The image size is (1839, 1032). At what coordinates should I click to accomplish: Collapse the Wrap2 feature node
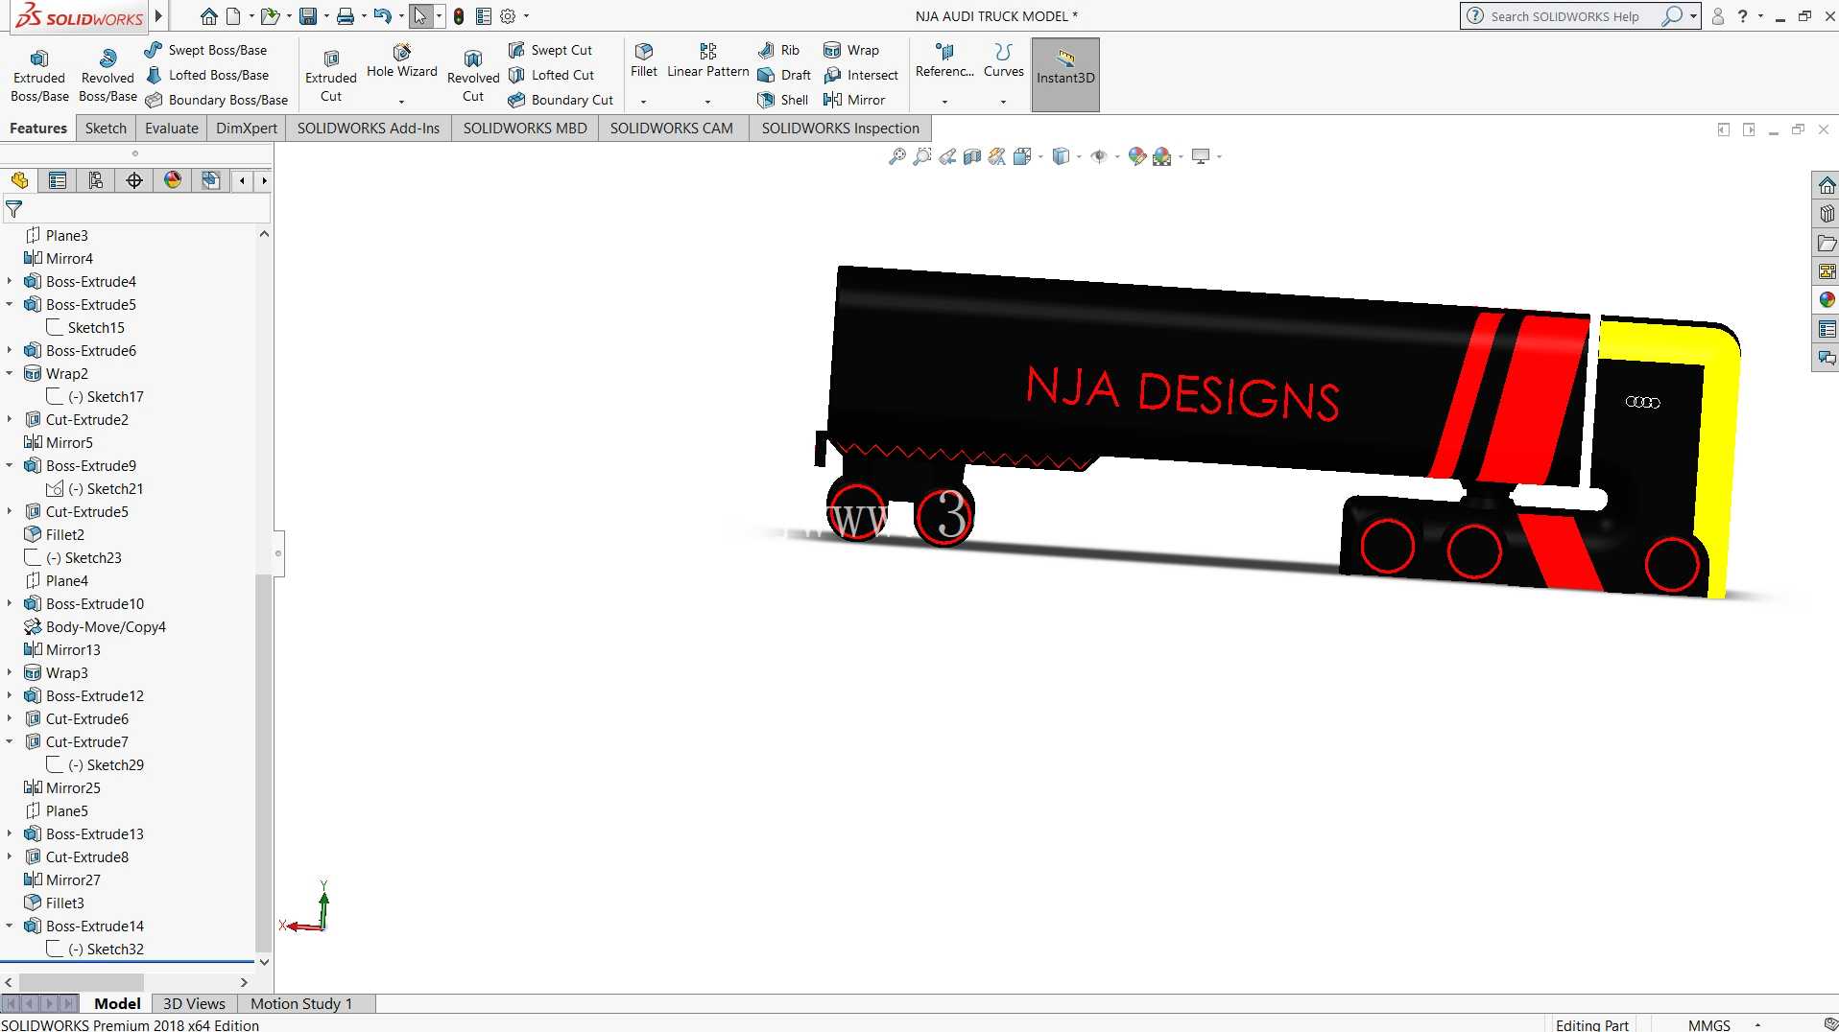10,373
